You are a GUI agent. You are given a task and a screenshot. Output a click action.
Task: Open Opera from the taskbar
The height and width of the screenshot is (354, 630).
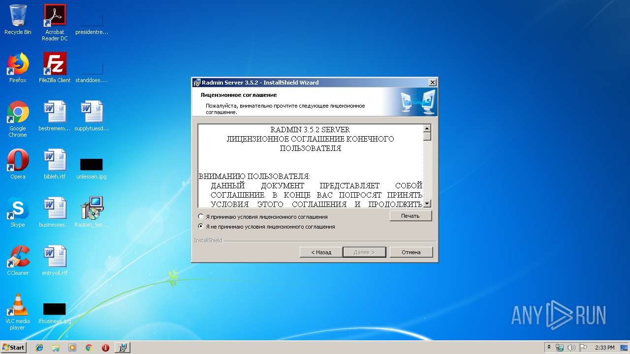tap(105, 348)
